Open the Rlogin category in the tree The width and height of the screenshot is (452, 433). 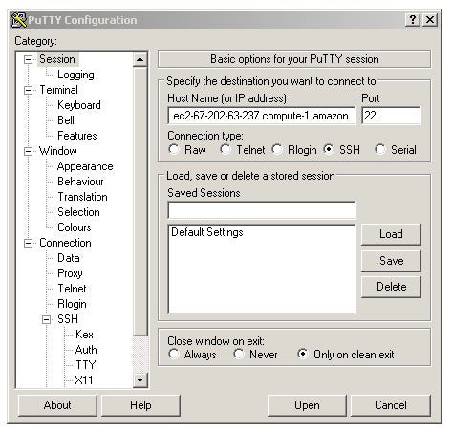(x=72, y=304)
